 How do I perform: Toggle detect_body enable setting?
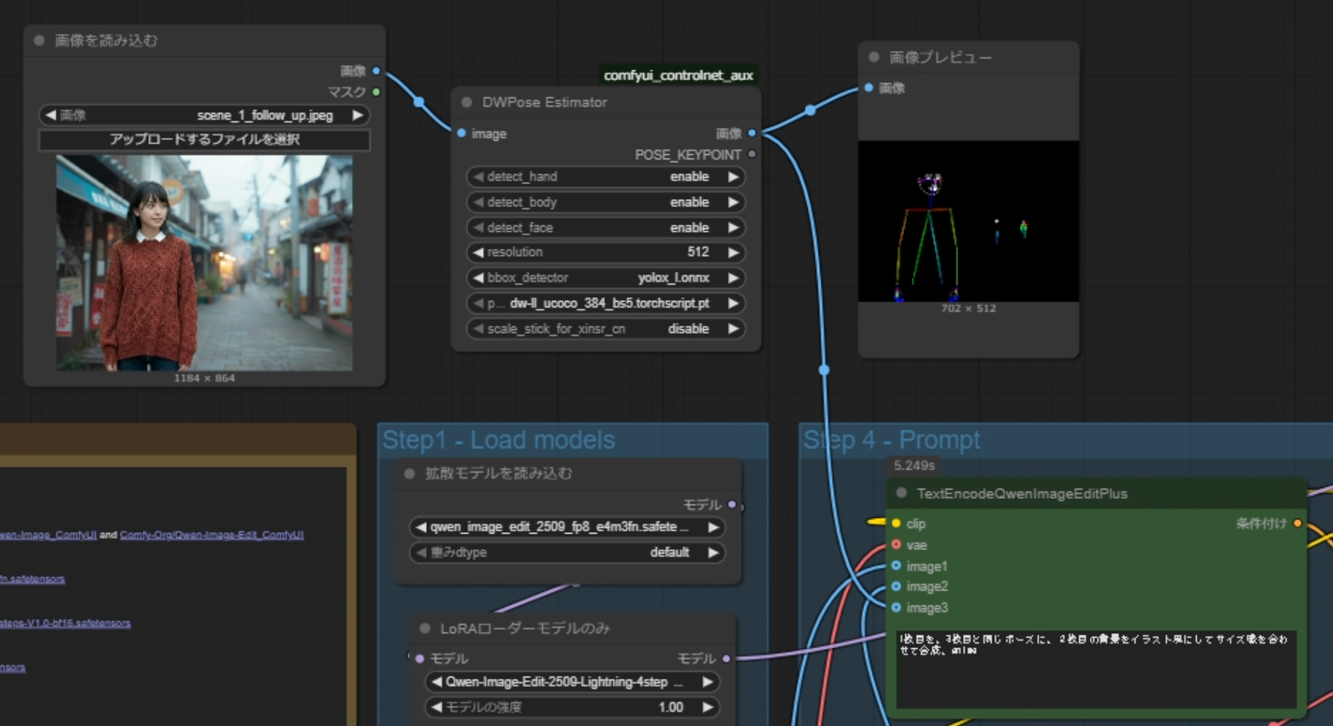click(x=605, y=202)
